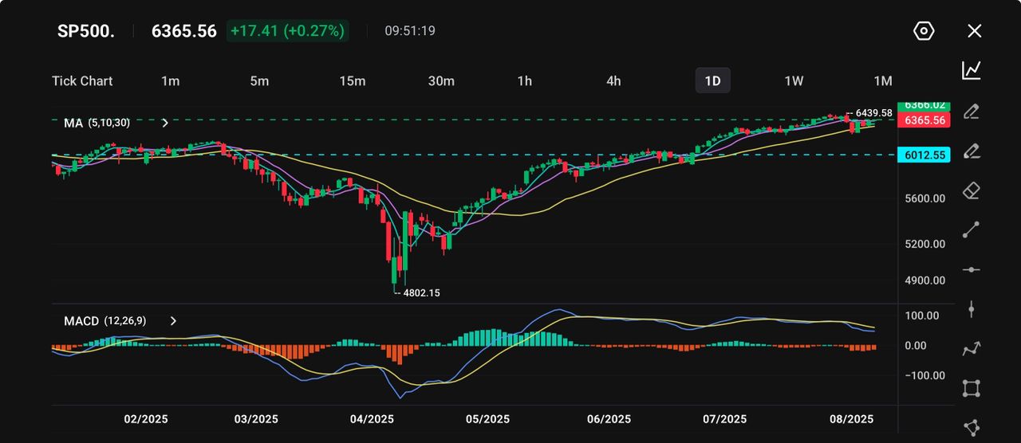Image resolution: width=1021 pixels, height=443 pixels.
Task: Choose the 4h timeframe
Action: click(x=613, y=80)
